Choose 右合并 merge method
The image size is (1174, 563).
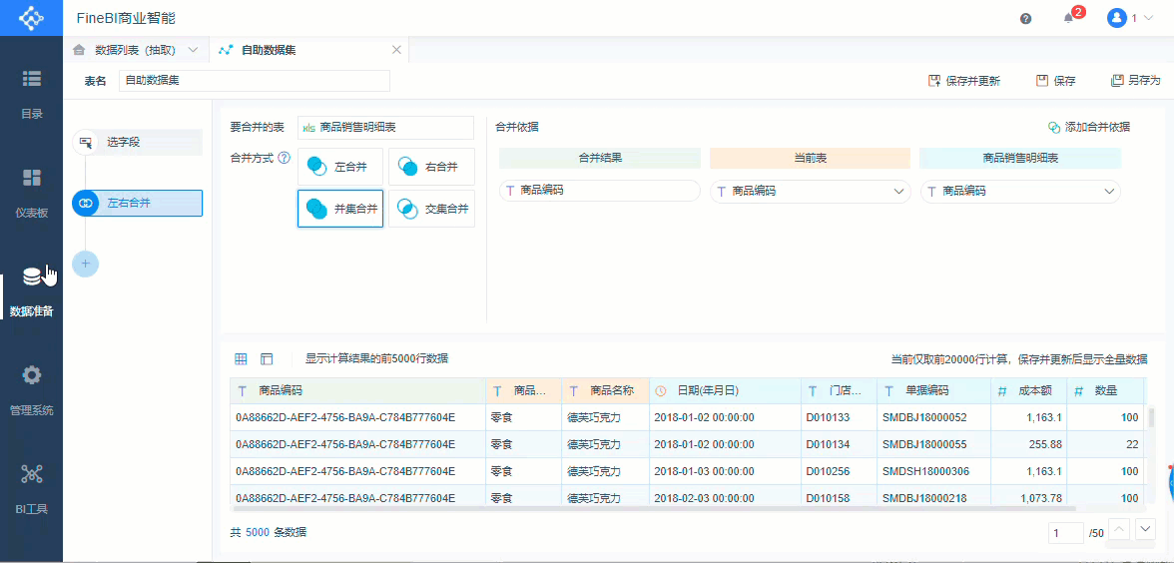tap(431, 167)
